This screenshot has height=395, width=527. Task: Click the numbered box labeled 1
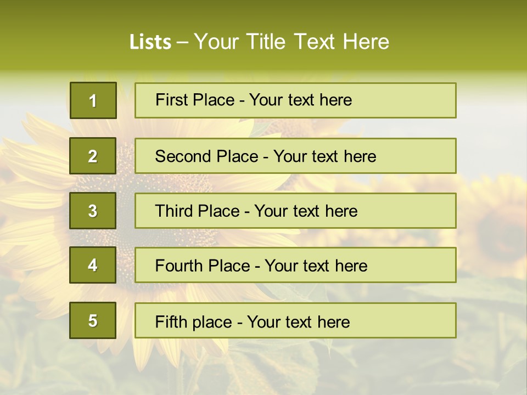tap(93, 100)
